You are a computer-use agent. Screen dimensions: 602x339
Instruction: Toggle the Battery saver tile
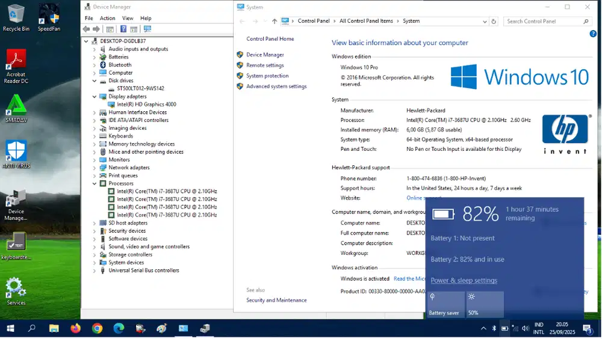pos(445,305)
